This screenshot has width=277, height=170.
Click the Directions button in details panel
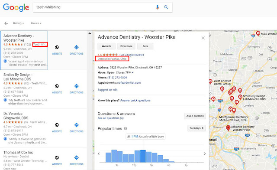pos(126,46)
